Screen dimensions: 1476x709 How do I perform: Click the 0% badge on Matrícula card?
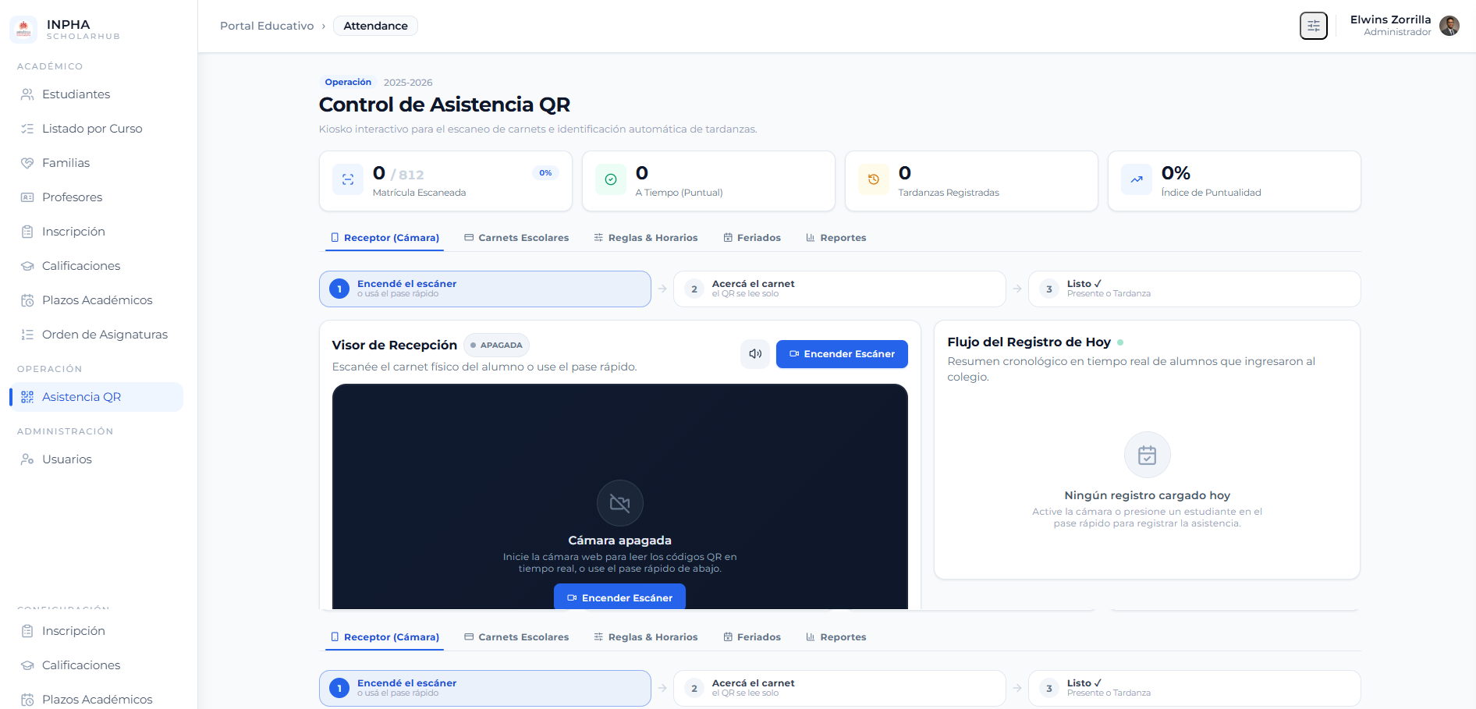click(x=545, y=173)
